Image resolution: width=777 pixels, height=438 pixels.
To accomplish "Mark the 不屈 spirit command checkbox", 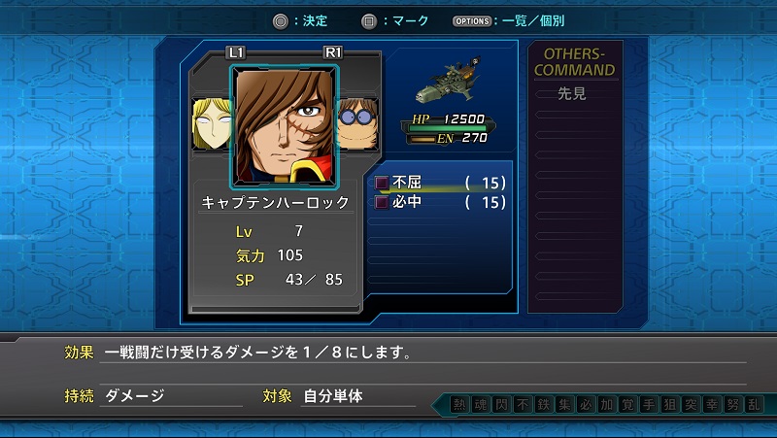I will [x=382, y=183].
